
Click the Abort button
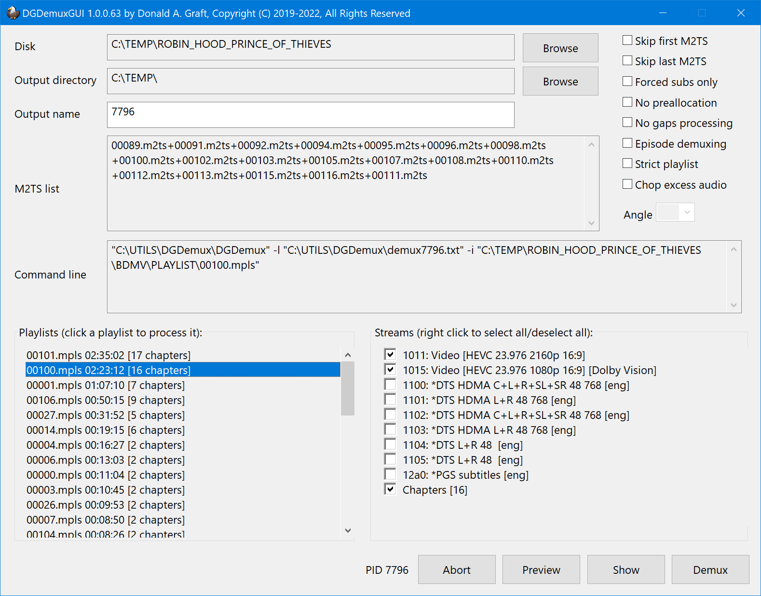[x=456, y=569]
